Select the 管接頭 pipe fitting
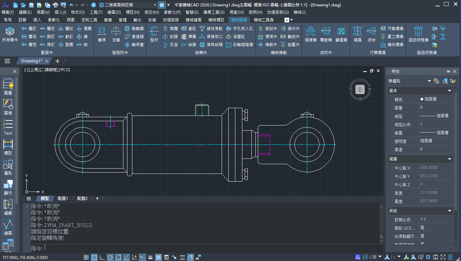 tap(134, 37)
